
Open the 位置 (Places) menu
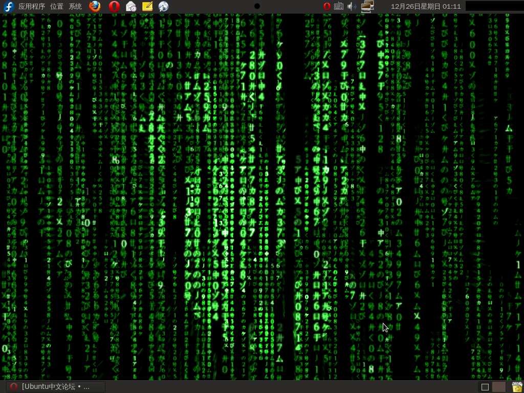point(56,6)
